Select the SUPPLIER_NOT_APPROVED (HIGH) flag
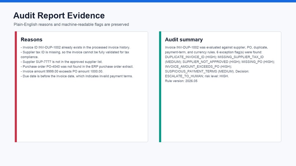The image size is (296, 166). (211, 62)
